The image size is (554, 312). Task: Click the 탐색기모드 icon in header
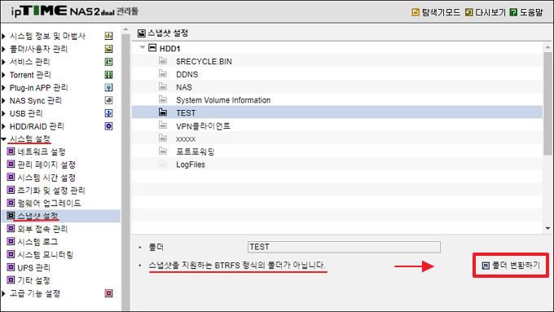pyautogui.click(x=415, y=12)
